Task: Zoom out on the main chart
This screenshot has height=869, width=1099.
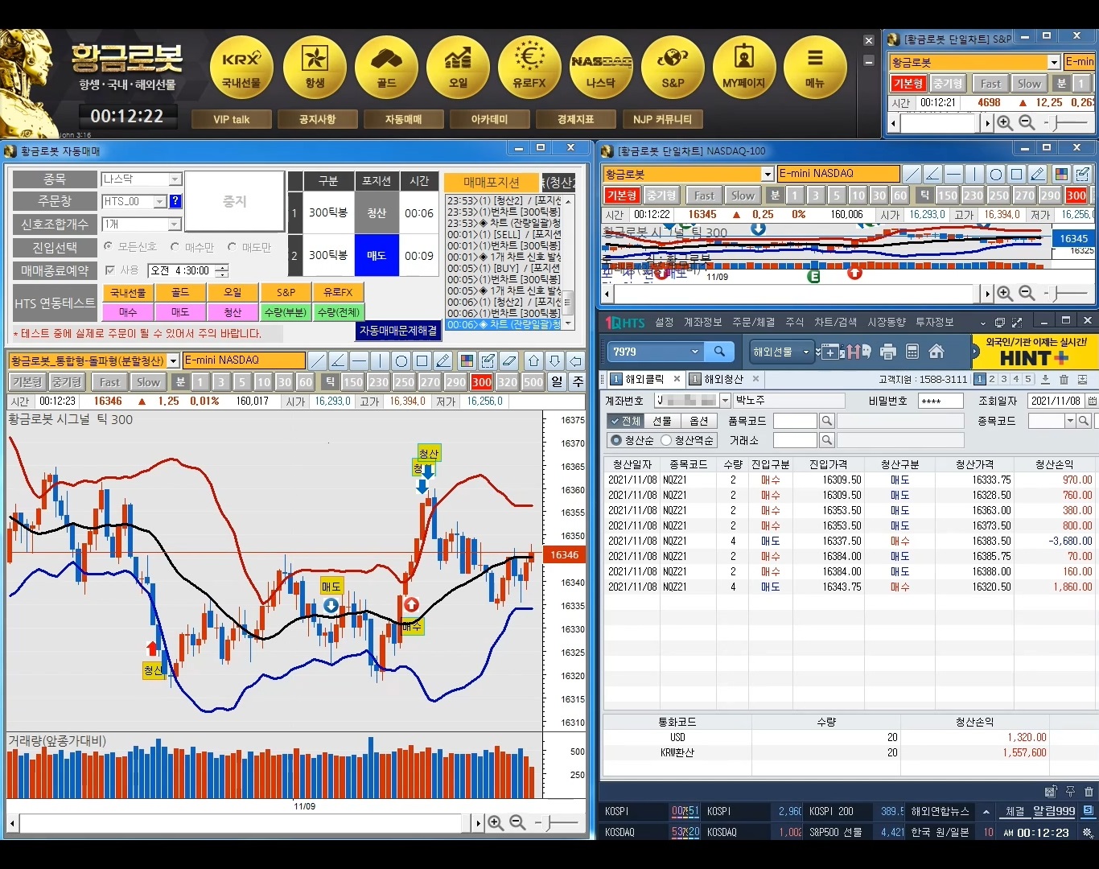Action: (517, 822)
